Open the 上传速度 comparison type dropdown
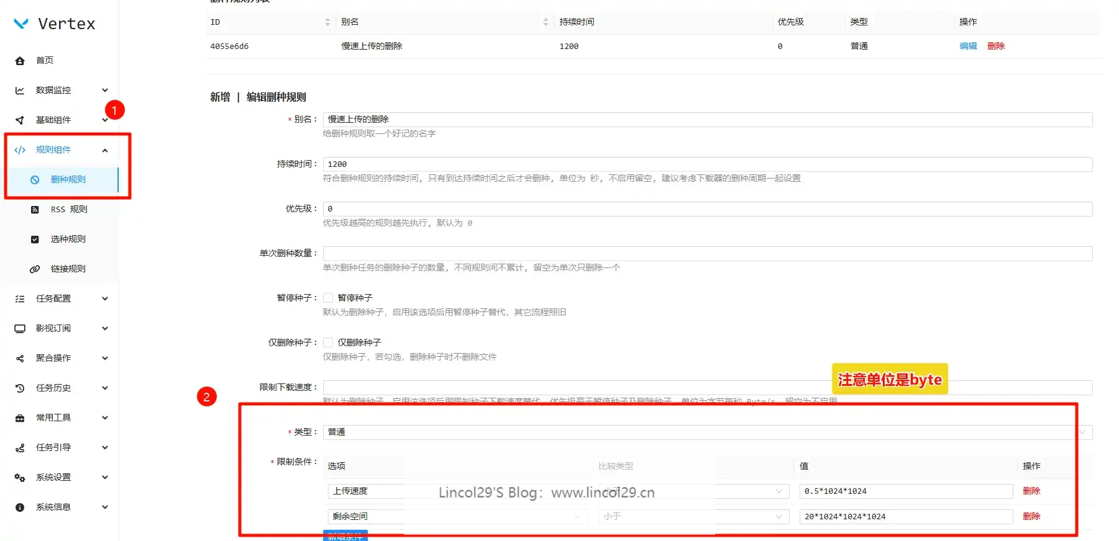The width and height of the screenshot is (1119, 541). tap(693, 491)
